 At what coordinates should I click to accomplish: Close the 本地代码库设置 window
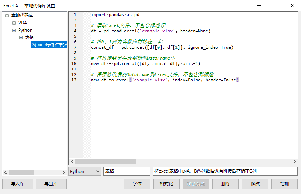(x=292, y=5)
